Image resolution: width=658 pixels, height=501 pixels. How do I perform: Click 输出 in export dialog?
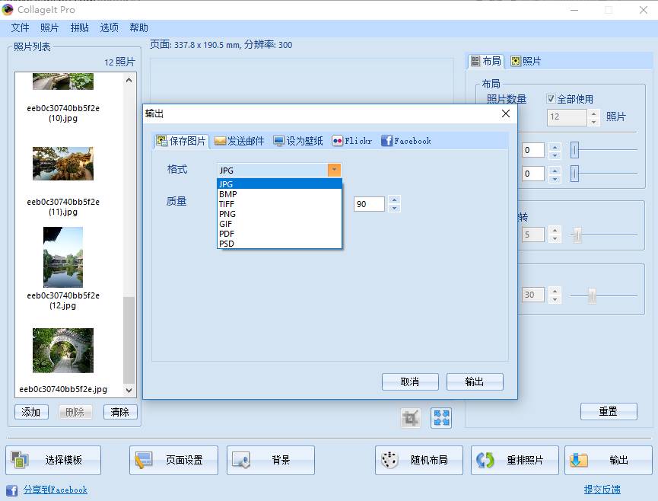point(475,381)
